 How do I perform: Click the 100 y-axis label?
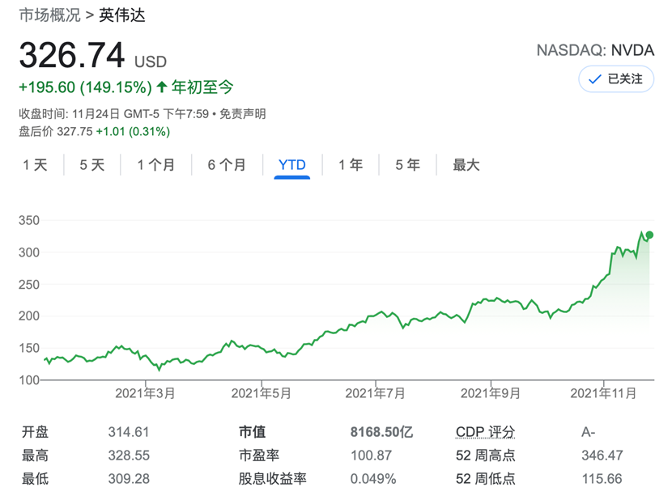(x=28, y=379)
